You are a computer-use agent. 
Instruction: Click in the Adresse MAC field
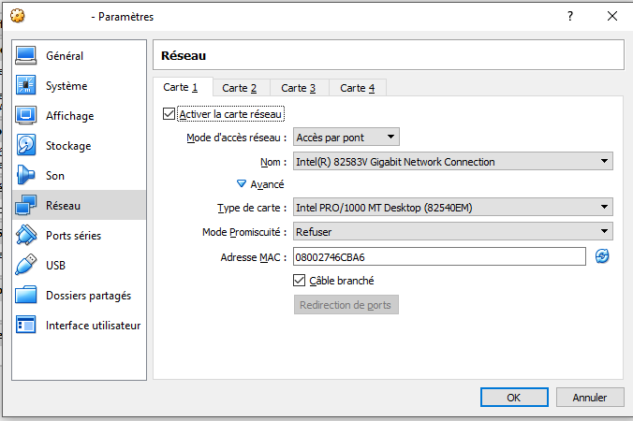coord(437,256)
